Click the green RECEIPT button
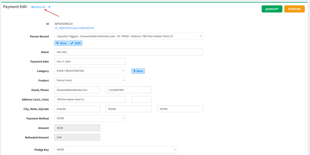This screenshot has width=310, height=155. (x=272, y=9)
